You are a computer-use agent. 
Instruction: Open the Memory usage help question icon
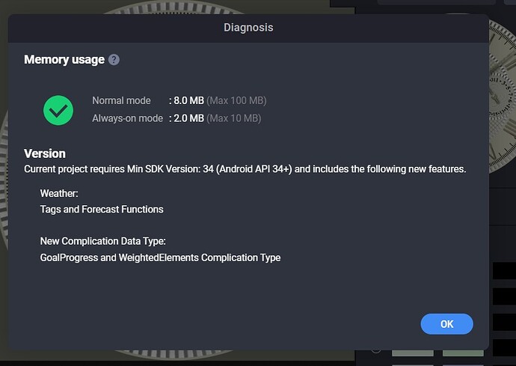point(114,60)
